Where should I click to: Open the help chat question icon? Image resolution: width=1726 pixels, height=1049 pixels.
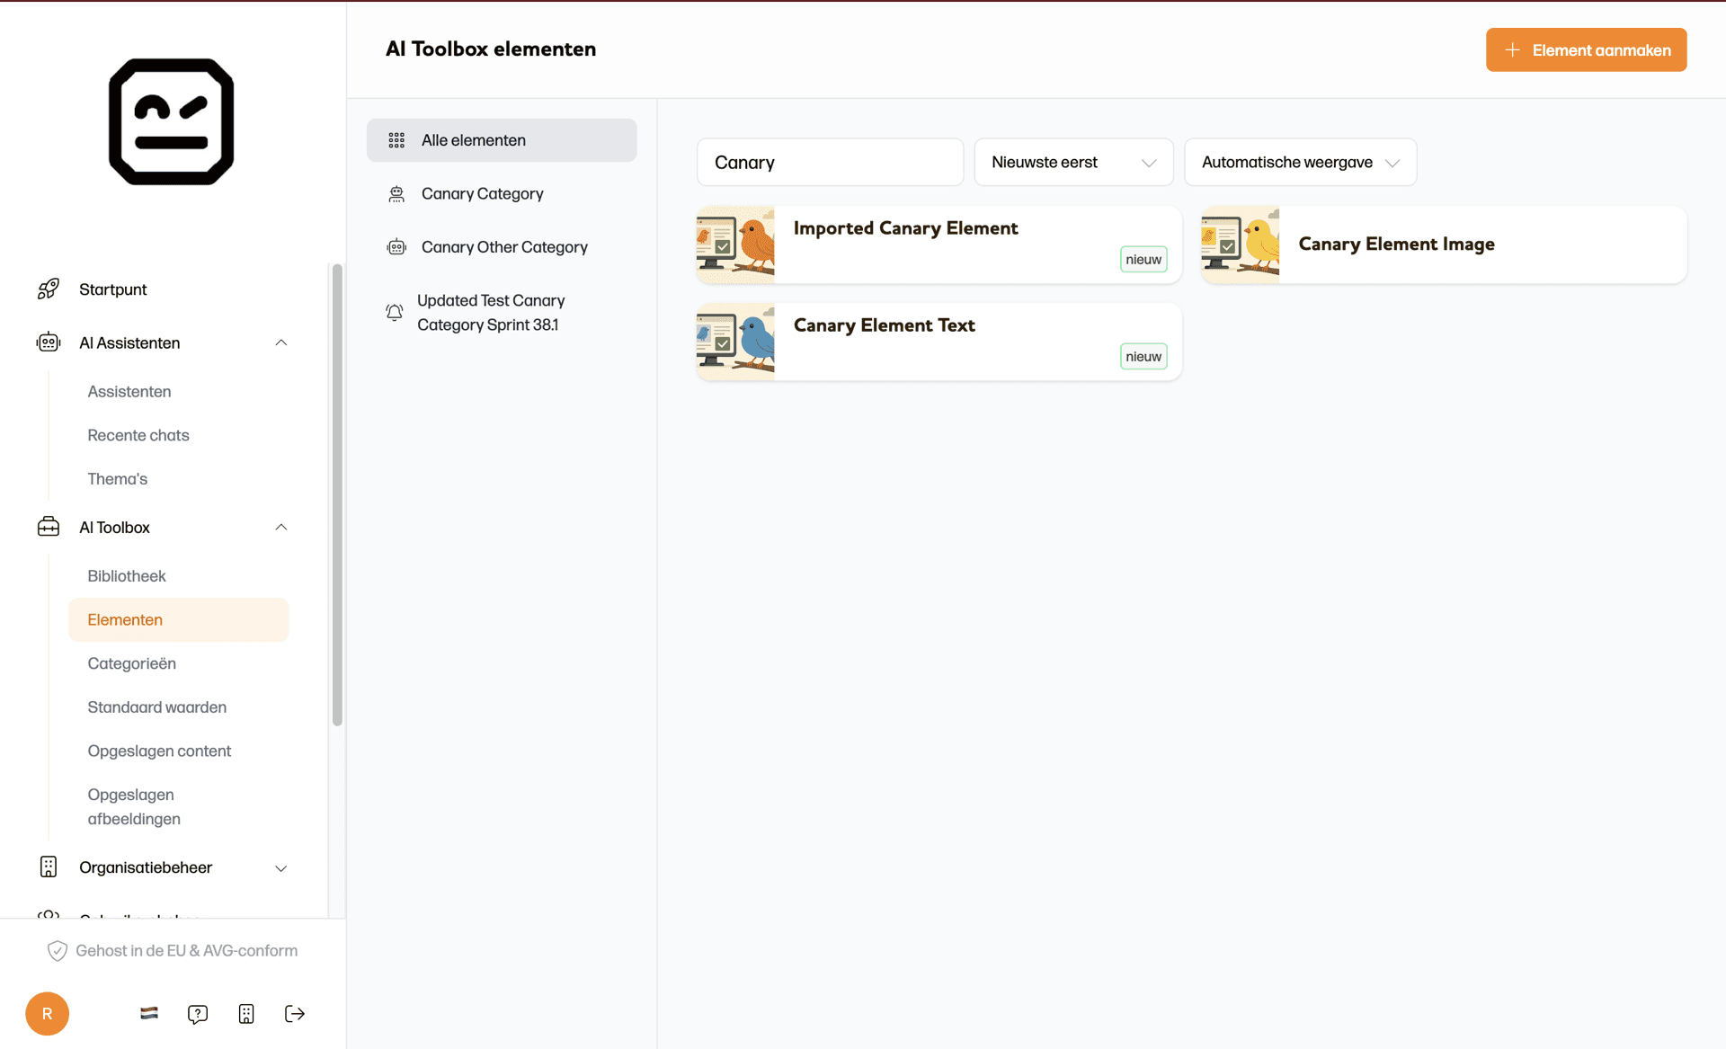tap(198, 1014)
